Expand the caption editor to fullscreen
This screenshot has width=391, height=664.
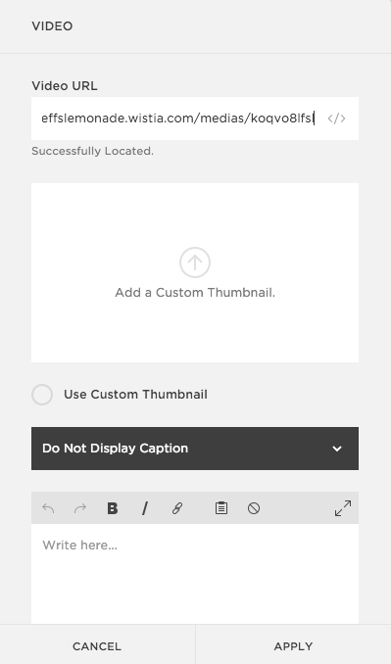343,508
